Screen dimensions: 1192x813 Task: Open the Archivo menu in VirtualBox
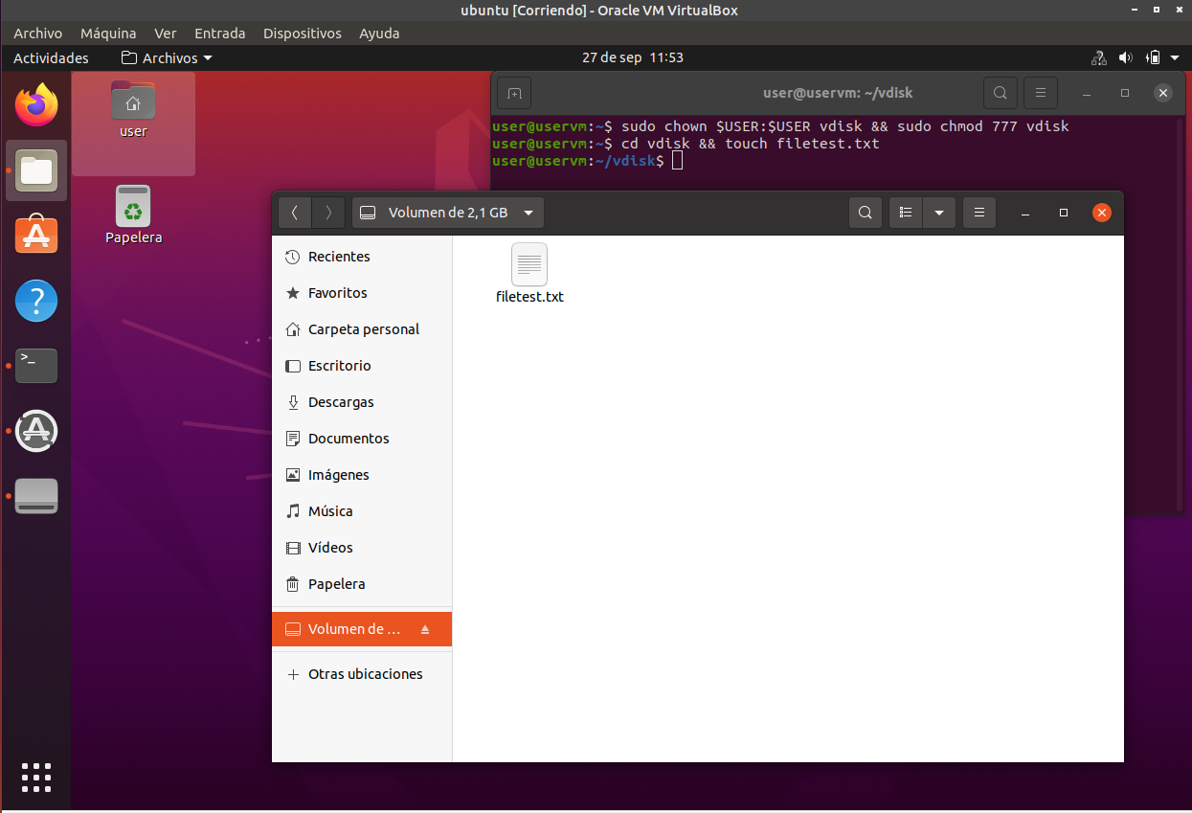click(x=38, y=34)
